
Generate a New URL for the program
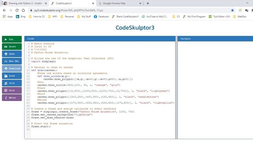pyautogui.click(x=12, y=61)
